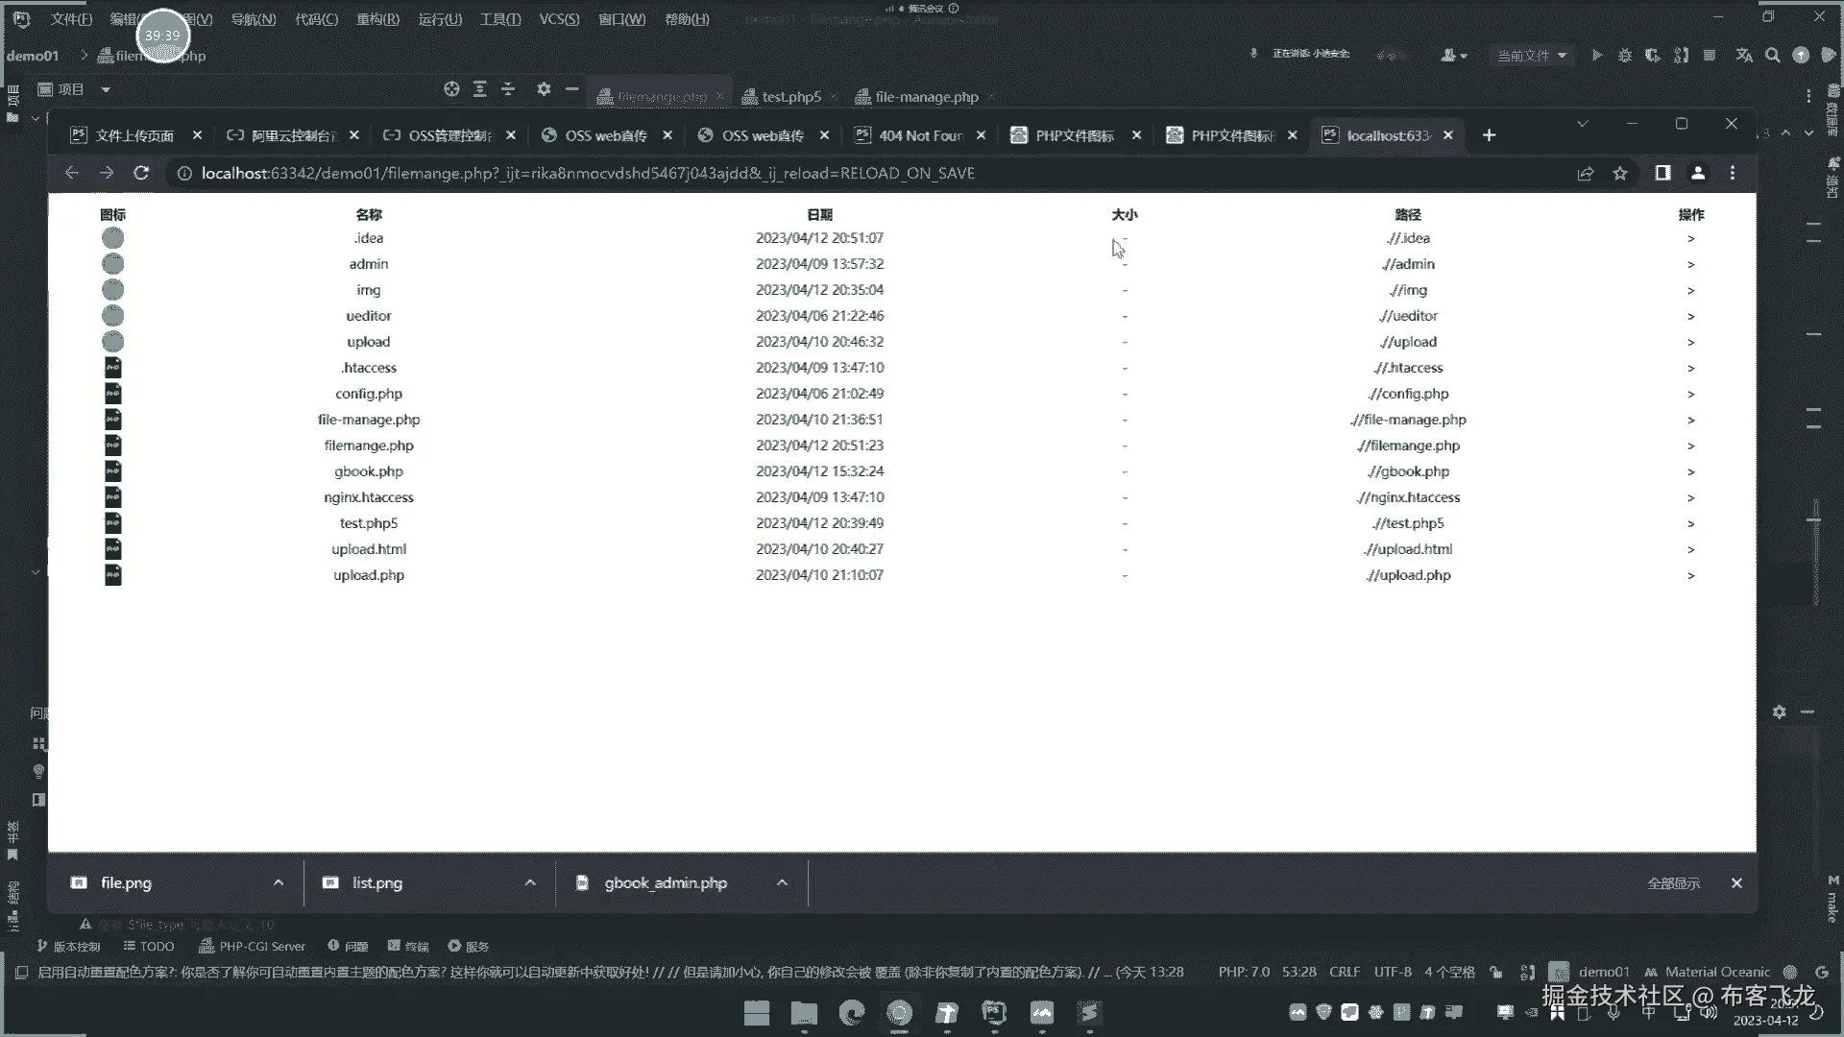Toggle tool window quick-access button in status bar
The height and width of the screenshot is (1037, 1844).
[21, 972]
